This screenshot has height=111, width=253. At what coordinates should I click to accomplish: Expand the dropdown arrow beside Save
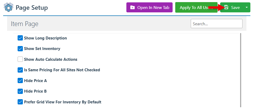pyautogui.click(x=246, y=8)
